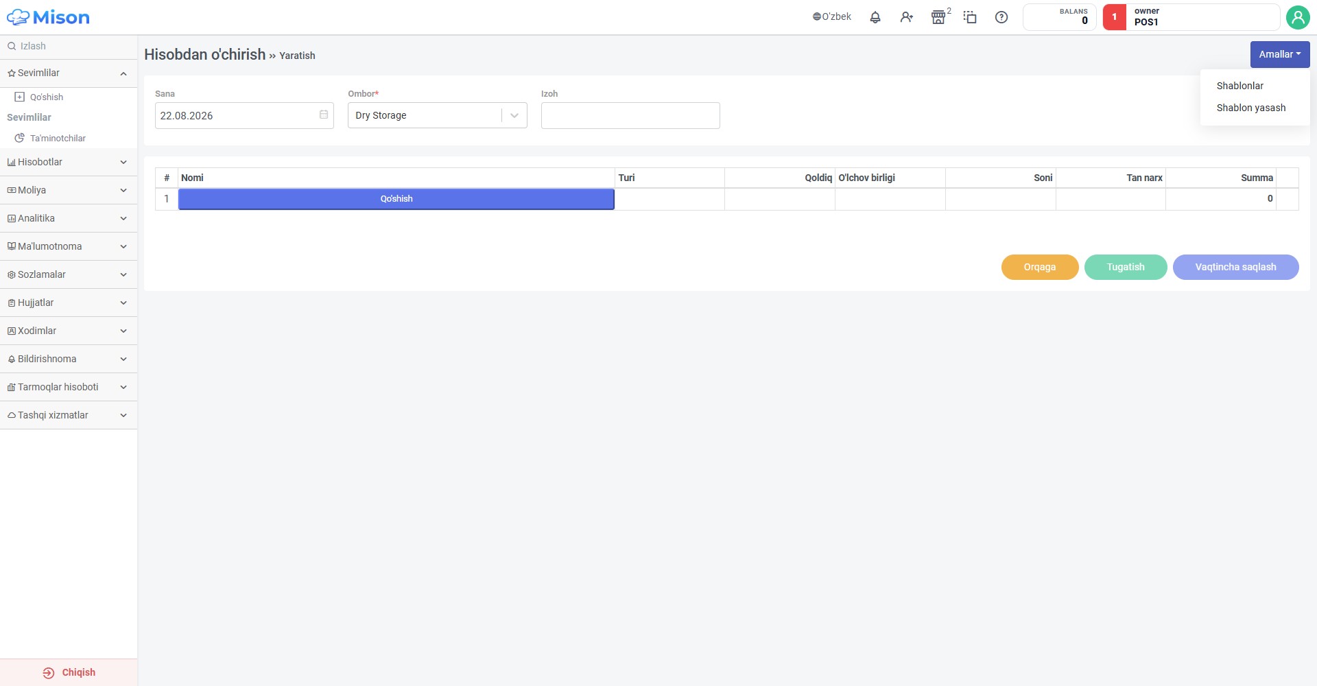The image size is (1317, 686).
Task: Click the logout icon beside Chiqish
Action: pos(48,673)
